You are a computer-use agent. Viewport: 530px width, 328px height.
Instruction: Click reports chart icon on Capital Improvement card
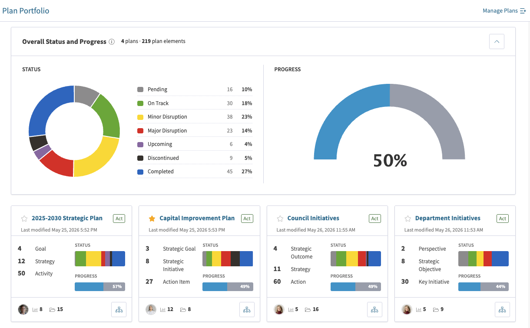point(163,310)
